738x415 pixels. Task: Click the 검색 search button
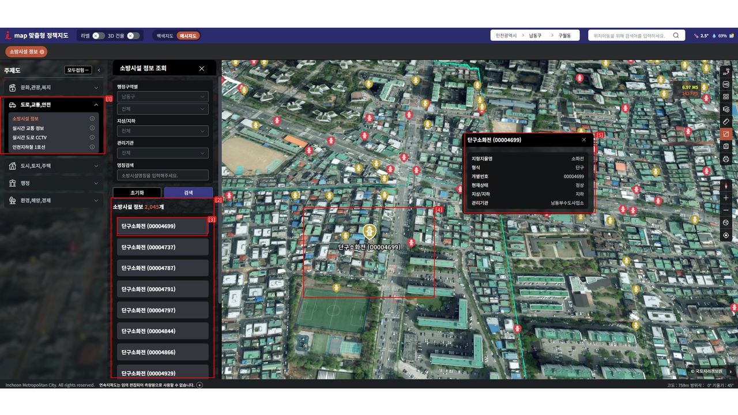coord(188,193)
